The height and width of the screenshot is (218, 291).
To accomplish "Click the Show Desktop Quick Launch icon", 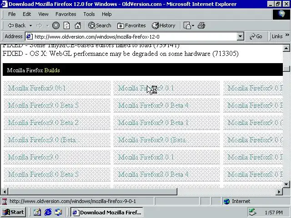I will (37, 212).
